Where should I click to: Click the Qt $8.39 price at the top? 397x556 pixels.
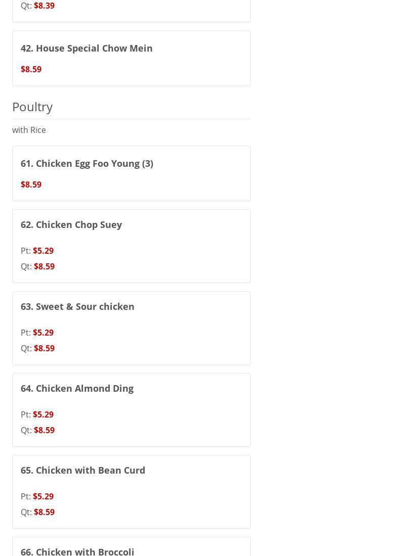tap(44, 6)
